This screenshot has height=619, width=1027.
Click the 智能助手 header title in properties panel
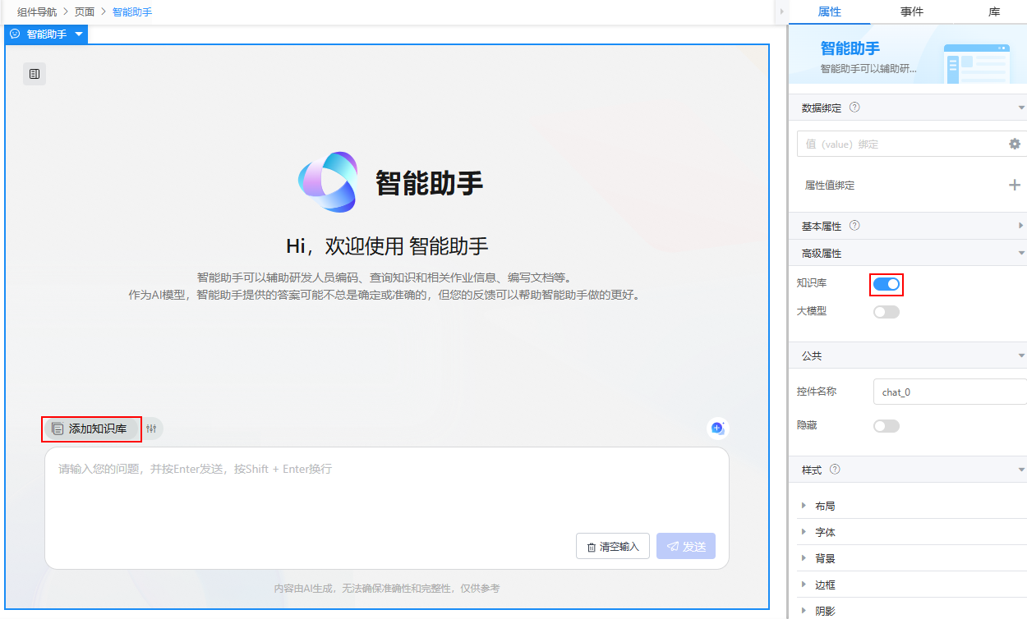(850, 48)
